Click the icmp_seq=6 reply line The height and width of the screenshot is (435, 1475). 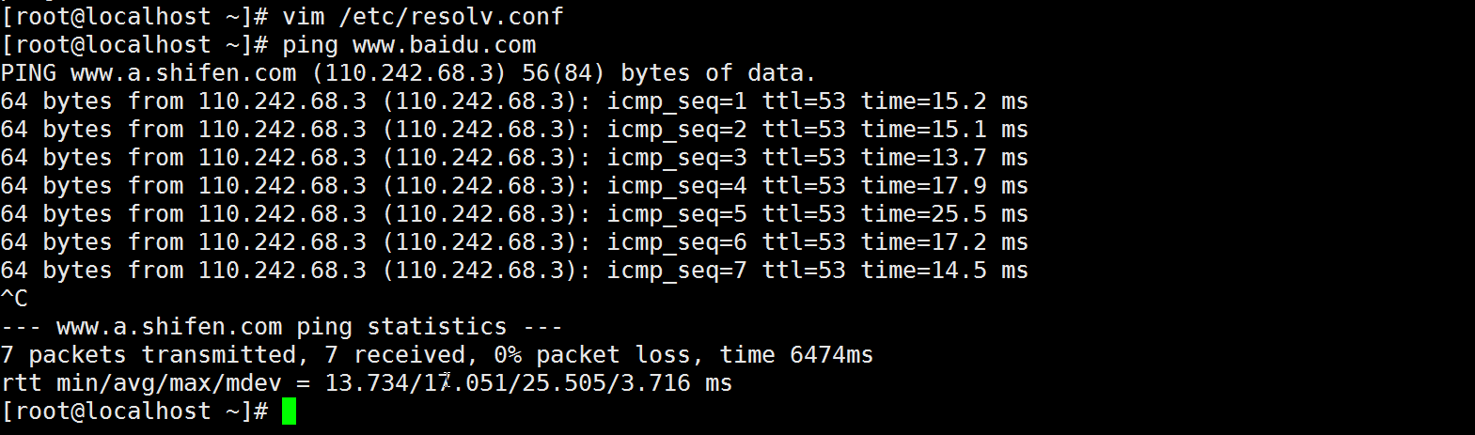pyautogui.click(x=513, y=242)
